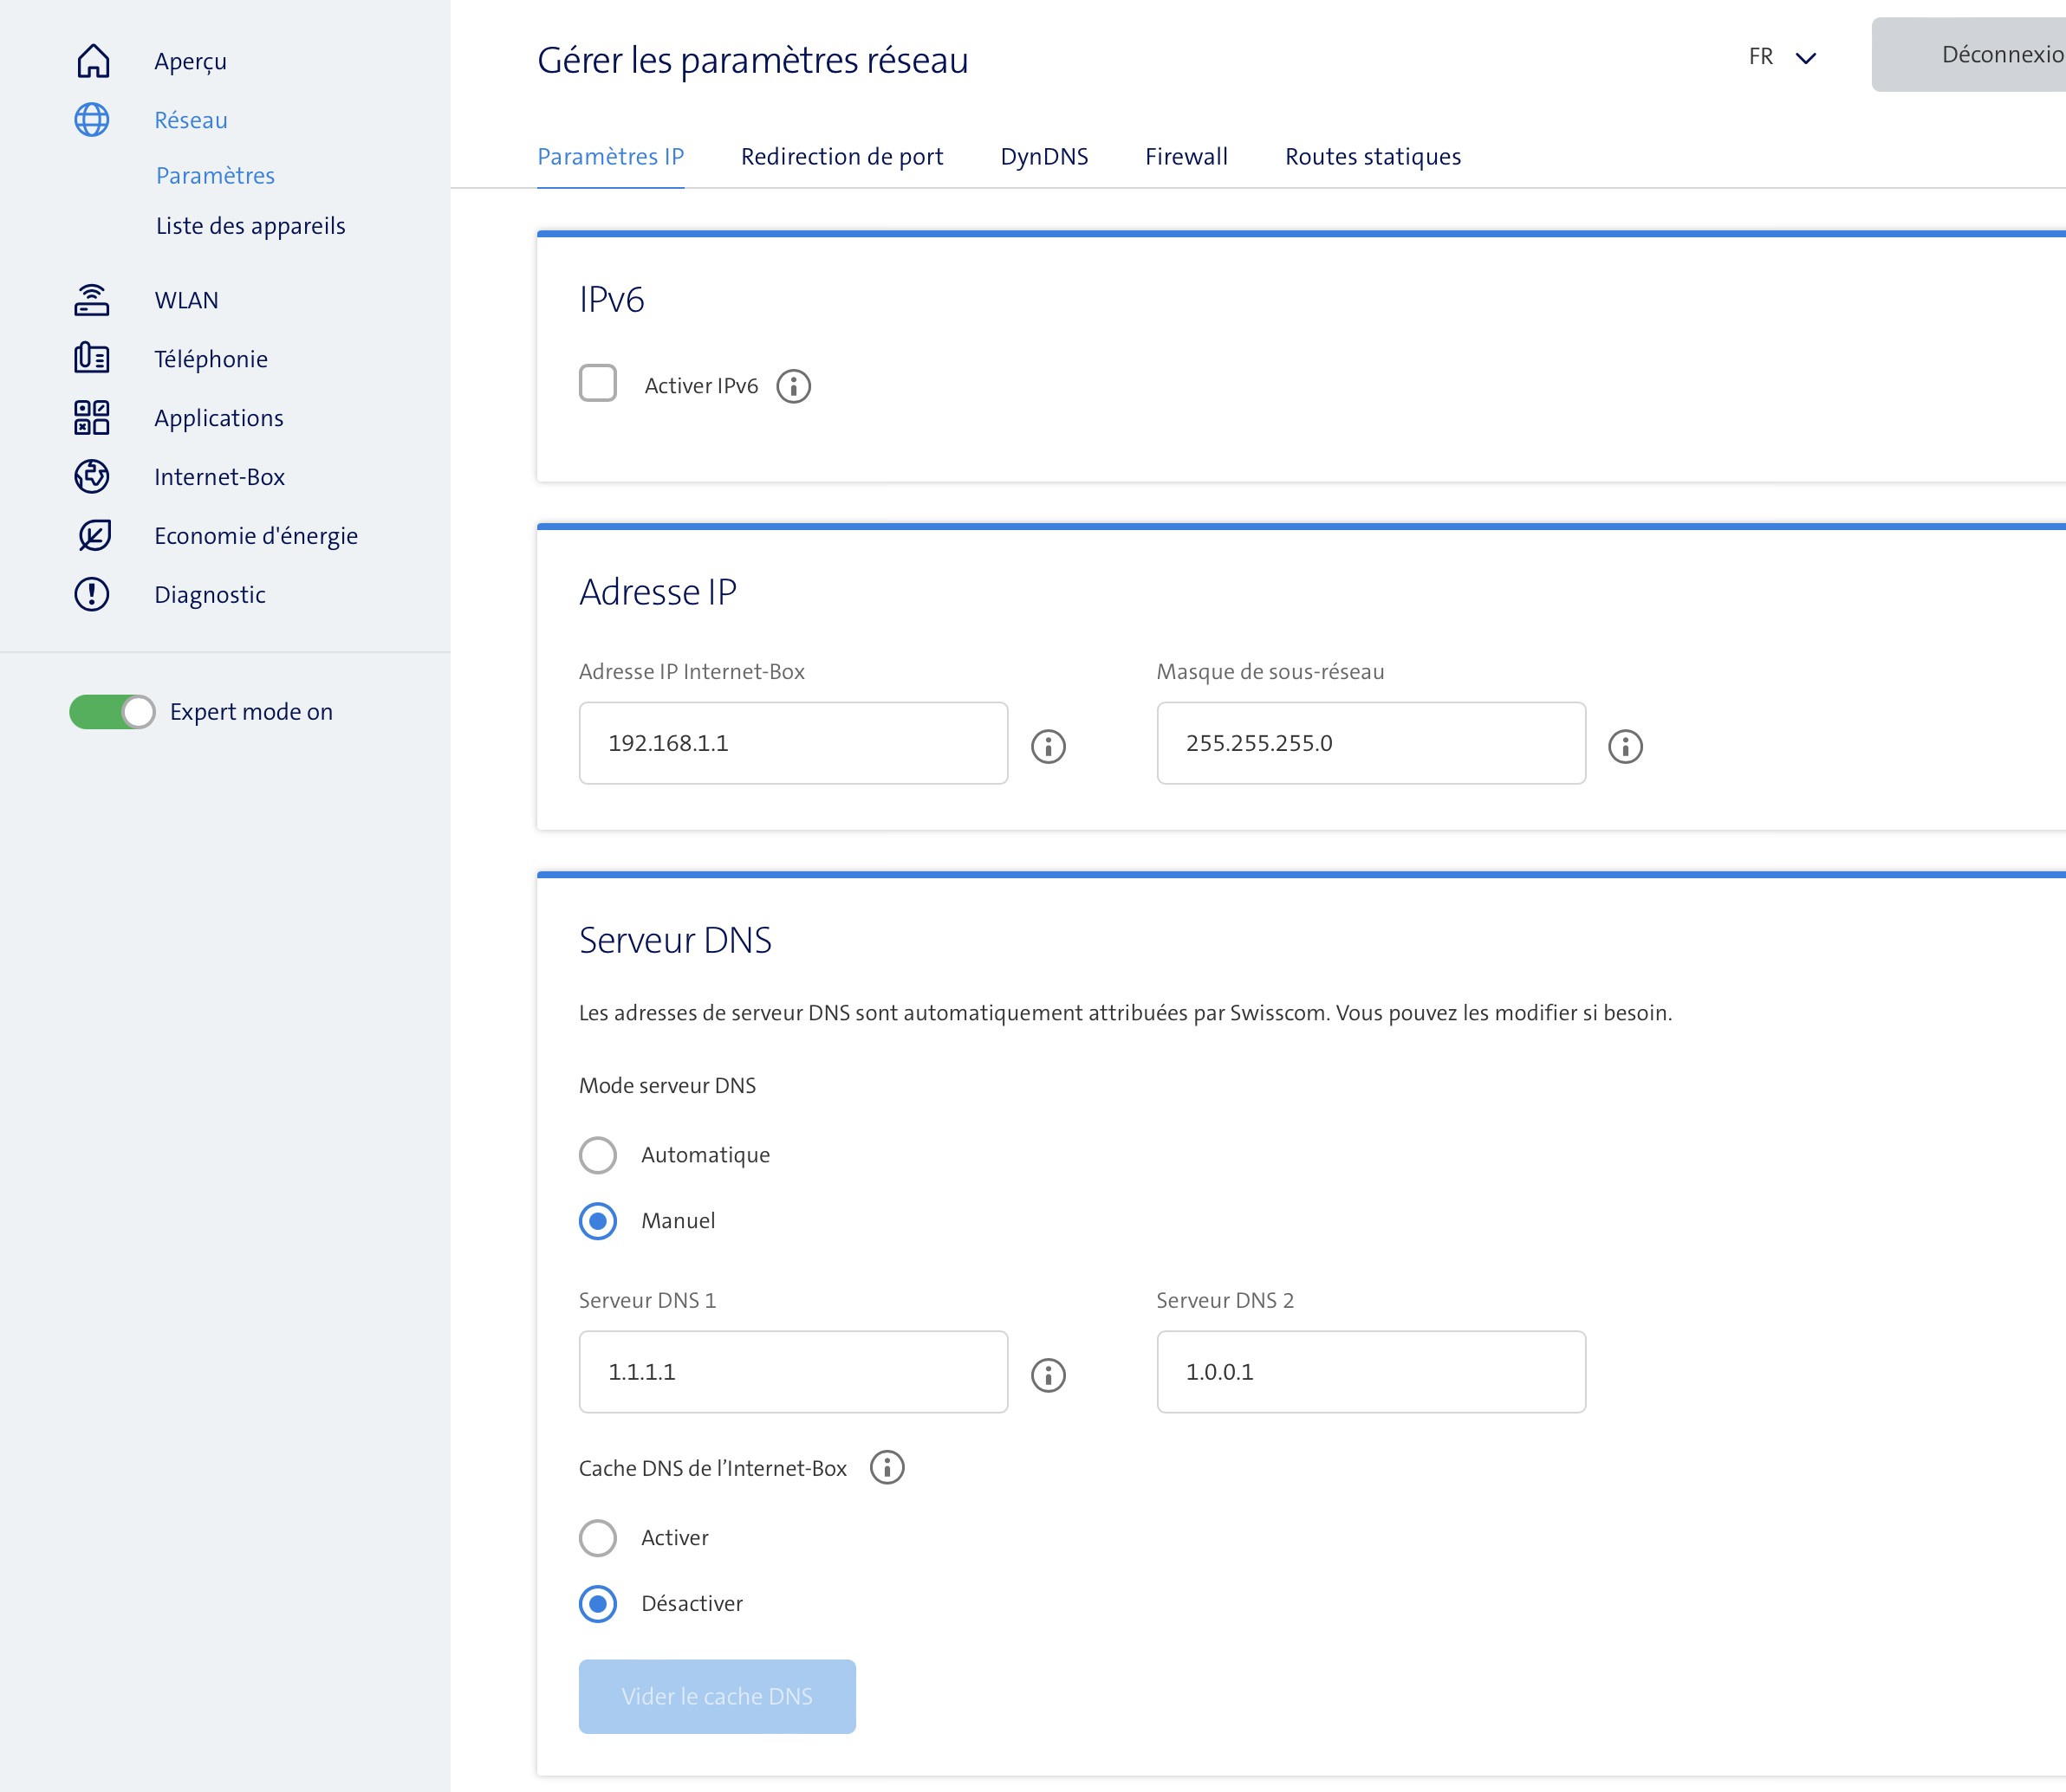Open the Applications grid icon

tap(92, 417)
